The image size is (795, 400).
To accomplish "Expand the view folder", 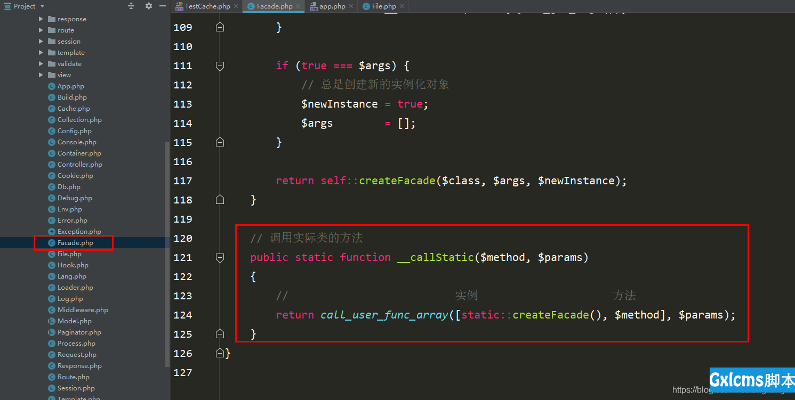I will (41, 75).
